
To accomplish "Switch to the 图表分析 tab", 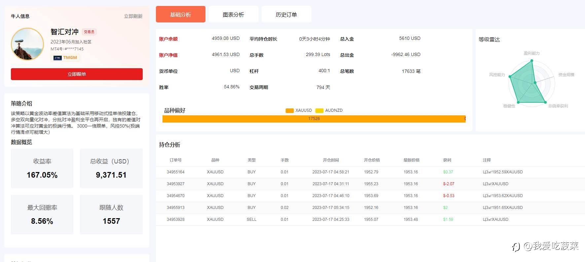I will (x=233, y=15).
